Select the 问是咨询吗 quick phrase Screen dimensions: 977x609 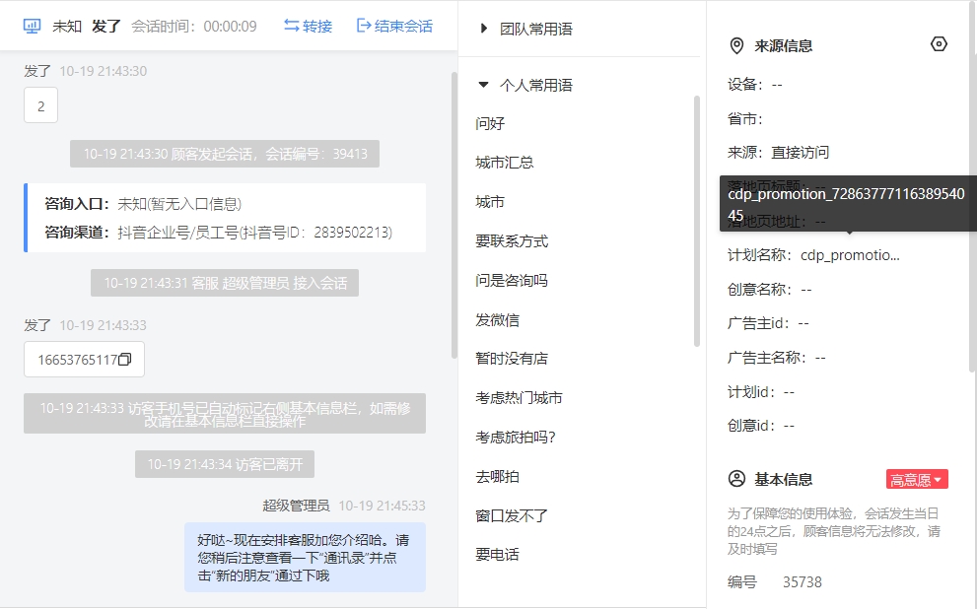pos(512,280)
